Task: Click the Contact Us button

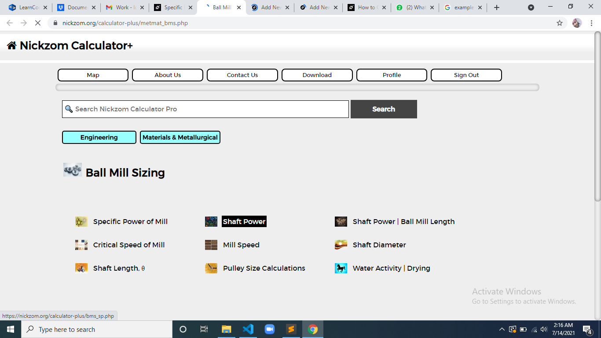Action: coord(242,75)
